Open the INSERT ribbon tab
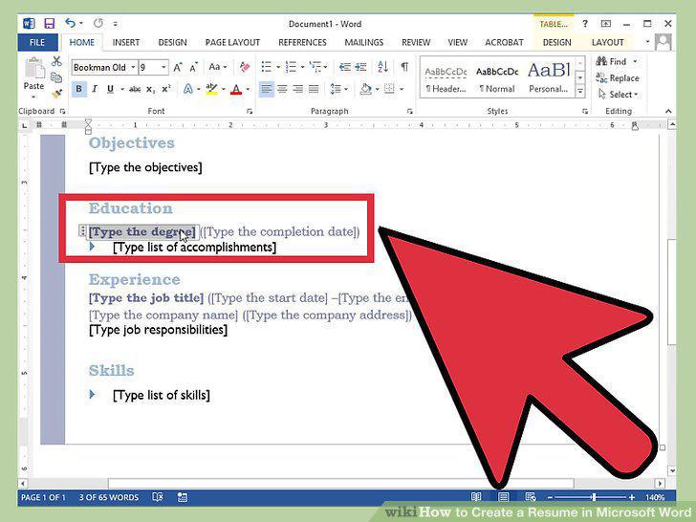 (x=125, y=42)
